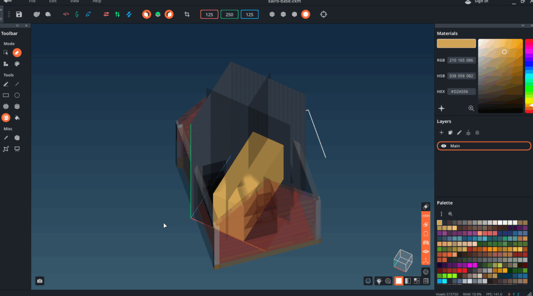Screen dimensions: 533x296
Task: Open the Help menu
Action: (x=97, y=1)
